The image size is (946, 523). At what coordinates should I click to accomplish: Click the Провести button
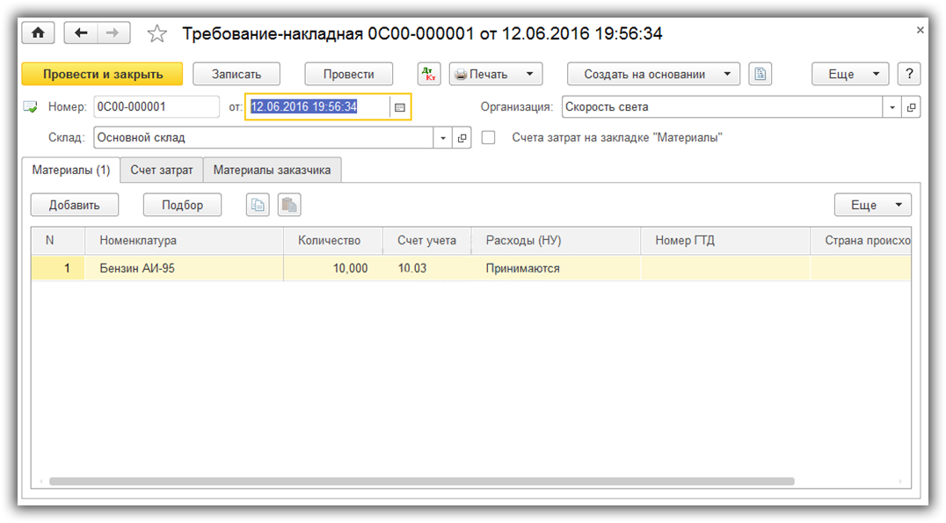pos(349,74)
